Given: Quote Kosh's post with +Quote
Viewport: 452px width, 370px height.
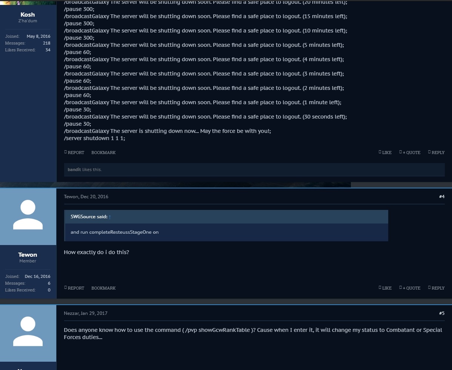Looking at the screenshot, I should coord(410,152).
